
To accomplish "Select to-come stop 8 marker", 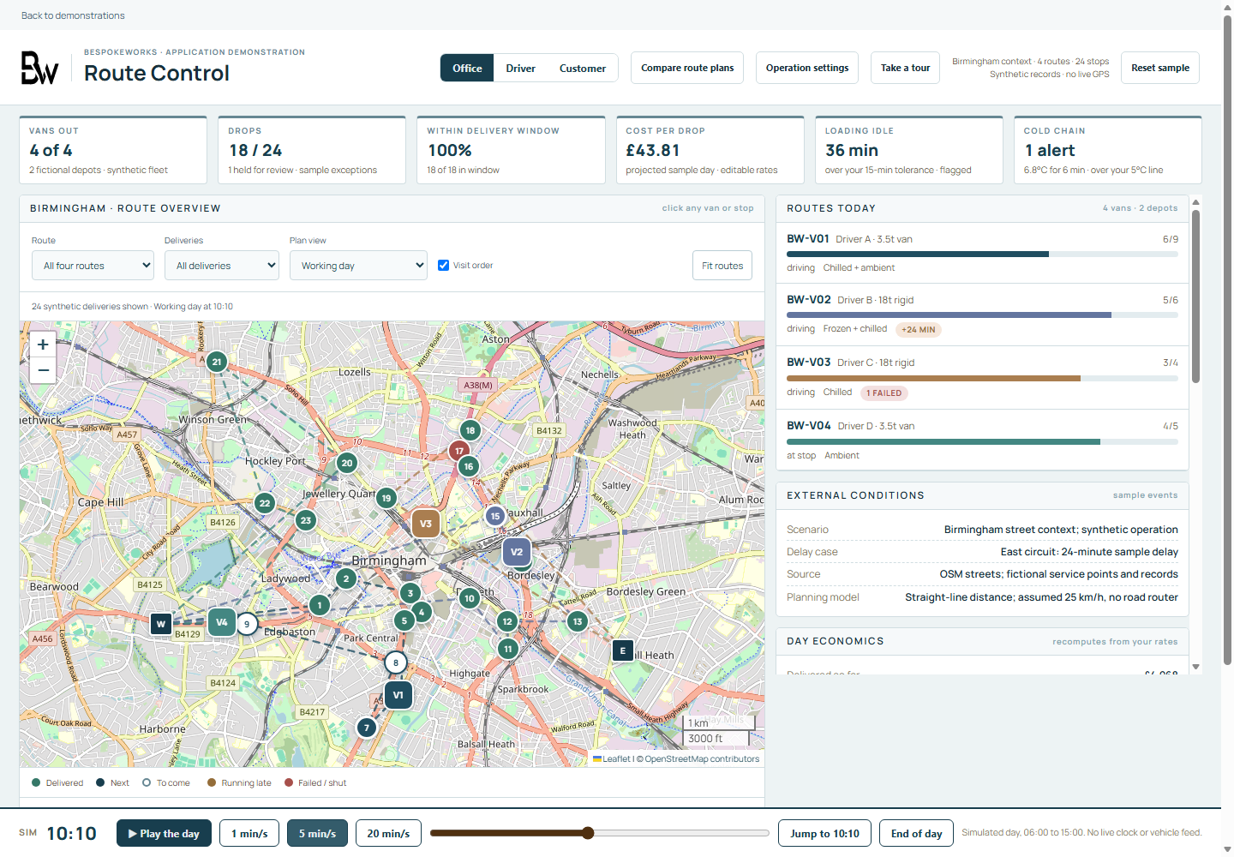I will click(x=395, y=662).
